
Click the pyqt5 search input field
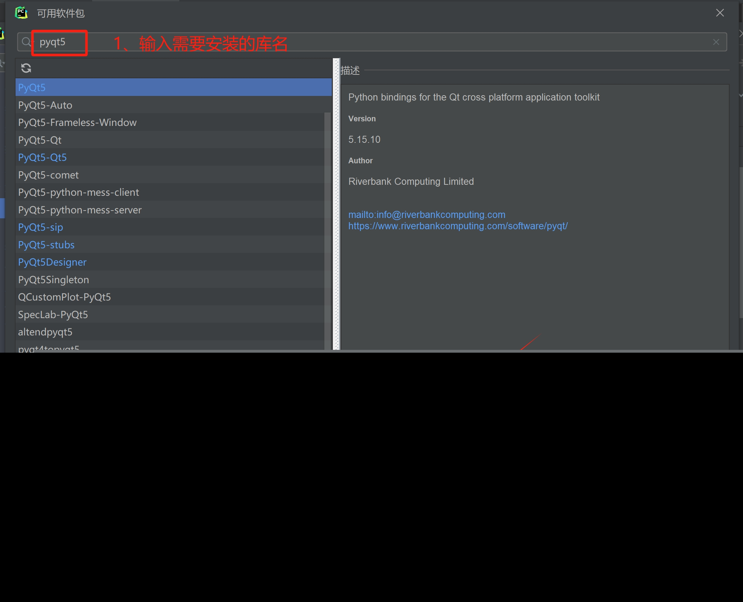coord(372,42)
